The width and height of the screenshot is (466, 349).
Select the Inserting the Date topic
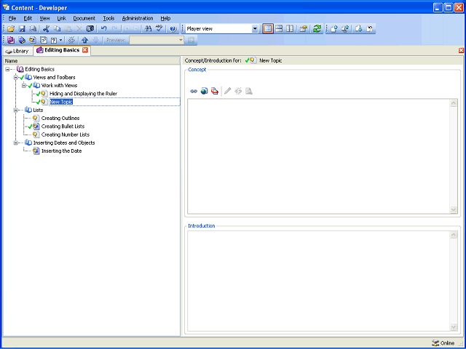pyautogui.click(x=61, y=151)
